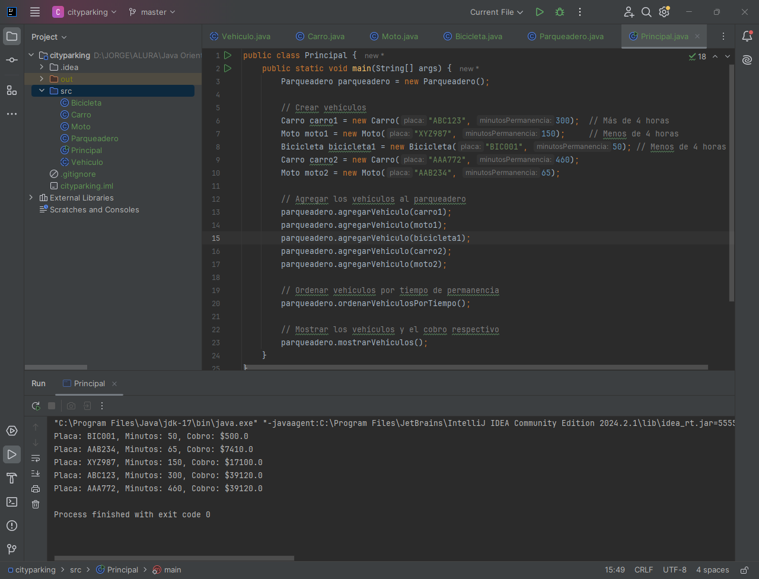Open the AI Assistant spiral icon
Image resolution: width=759 pixels, height=579 pixels.
[x=747, y=60]
